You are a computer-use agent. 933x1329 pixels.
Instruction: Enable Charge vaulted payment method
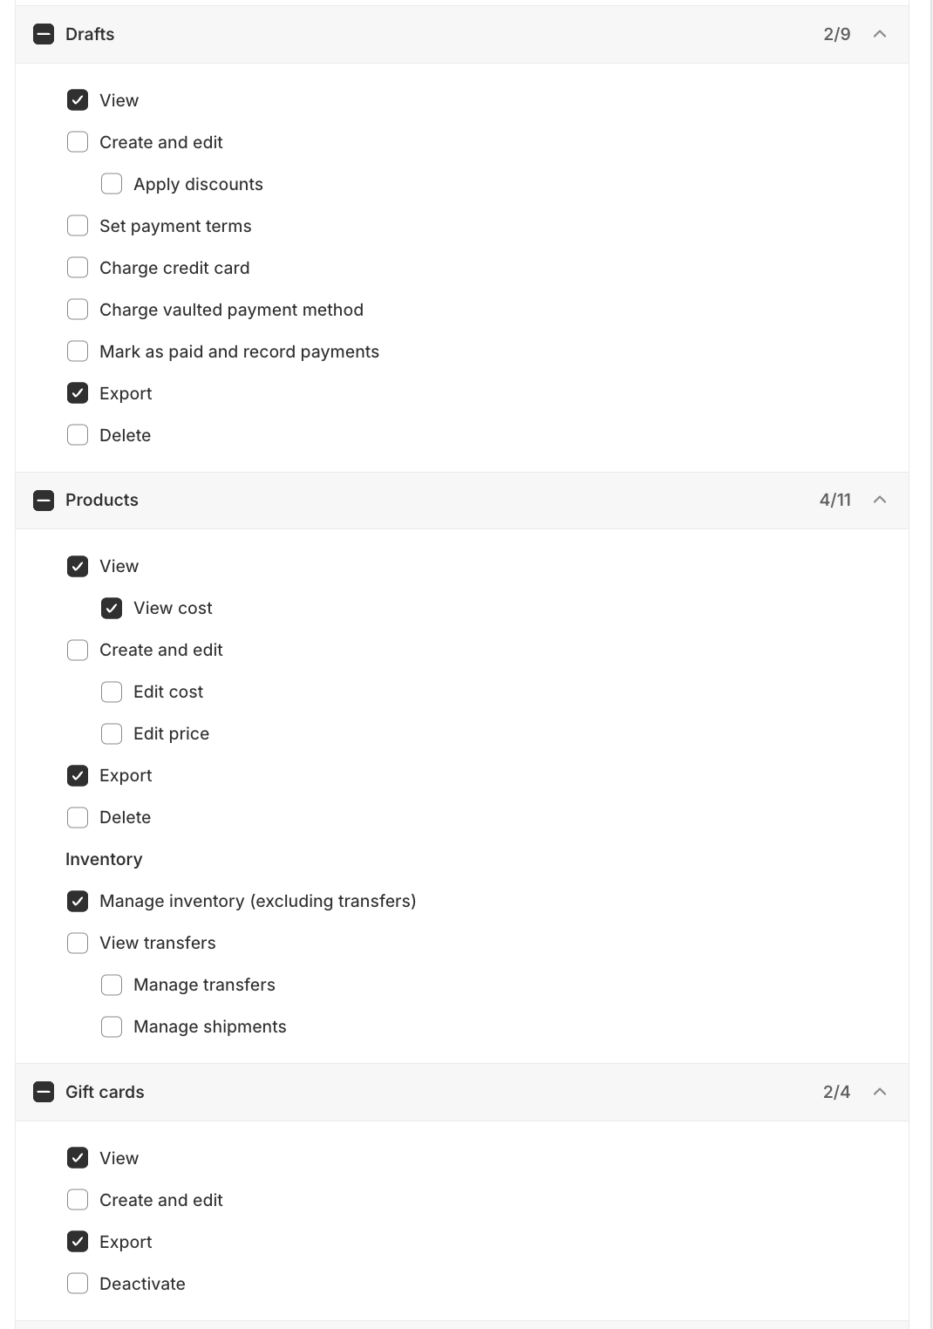pyautogui.click(x=78, y=309)
